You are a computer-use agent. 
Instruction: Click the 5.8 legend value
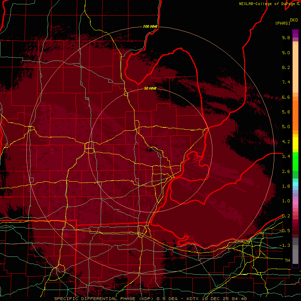point(286,112)
